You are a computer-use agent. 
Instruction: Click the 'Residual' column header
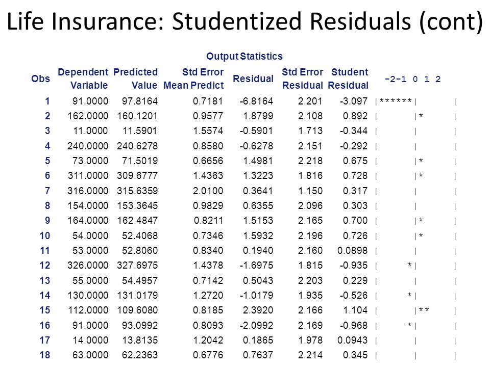click(253, 78)
